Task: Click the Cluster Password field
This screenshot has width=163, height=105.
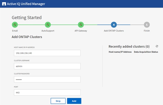Action: (47, 79)
